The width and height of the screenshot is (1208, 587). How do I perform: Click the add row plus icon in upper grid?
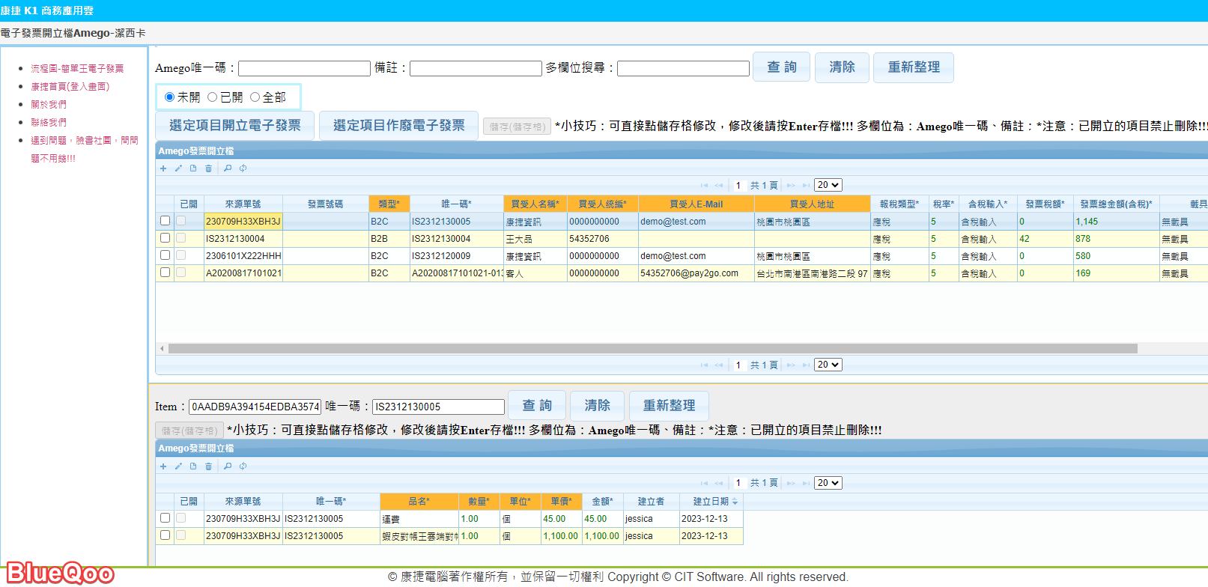coord(163,168)
